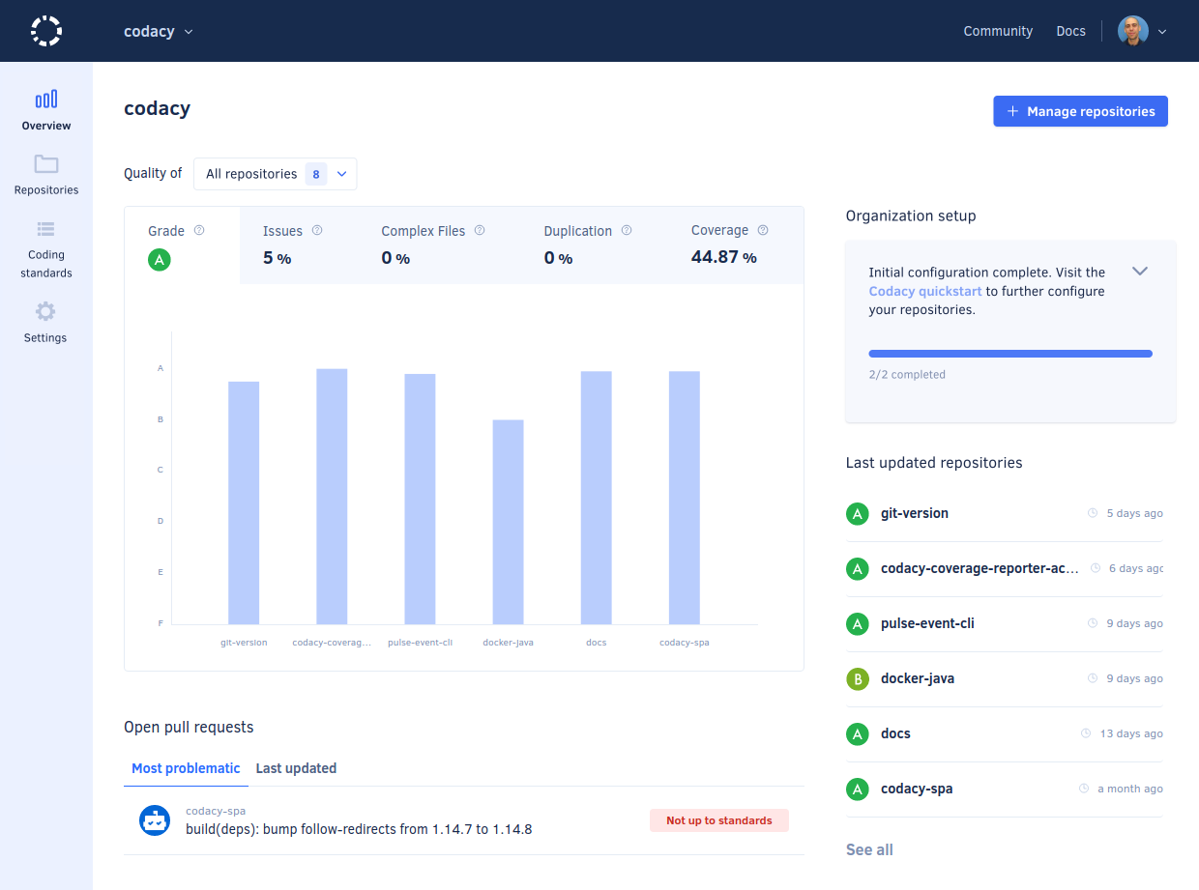Image resolution: width=1199 pixels, height=890 pixels.
Task: Click the codacy-coverage bar in the chart
Action: tap(332, 497)
